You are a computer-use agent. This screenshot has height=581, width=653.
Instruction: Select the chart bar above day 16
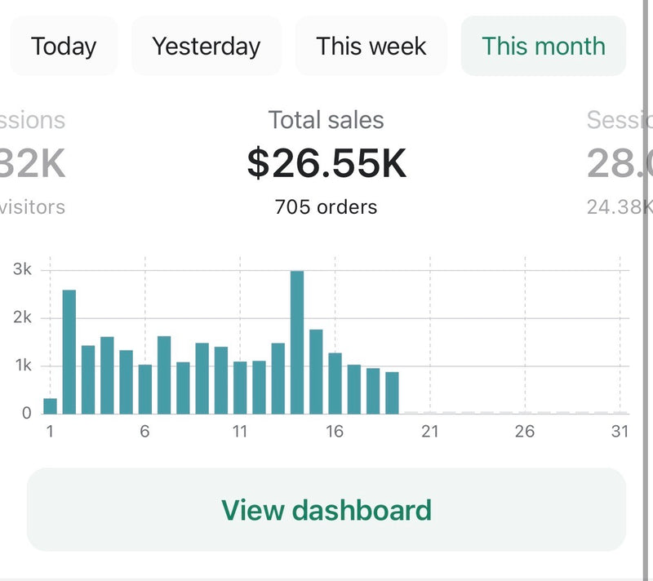[x=335, y=383]
